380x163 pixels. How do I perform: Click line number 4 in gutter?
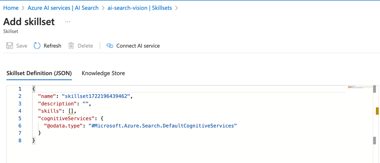click(20, 111)
